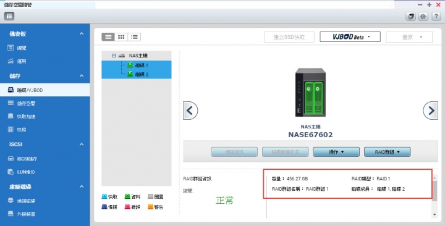The image size is (445, 226).
Task: Open the RAID群組 dropdown button
Action: (387, 152)
